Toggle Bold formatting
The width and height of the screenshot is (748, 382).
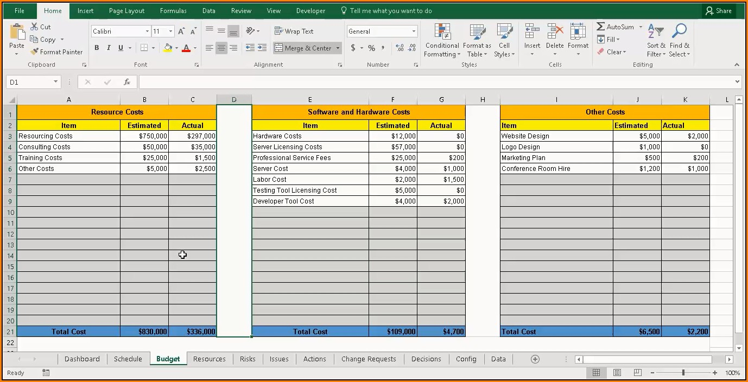tap(97, 48)
